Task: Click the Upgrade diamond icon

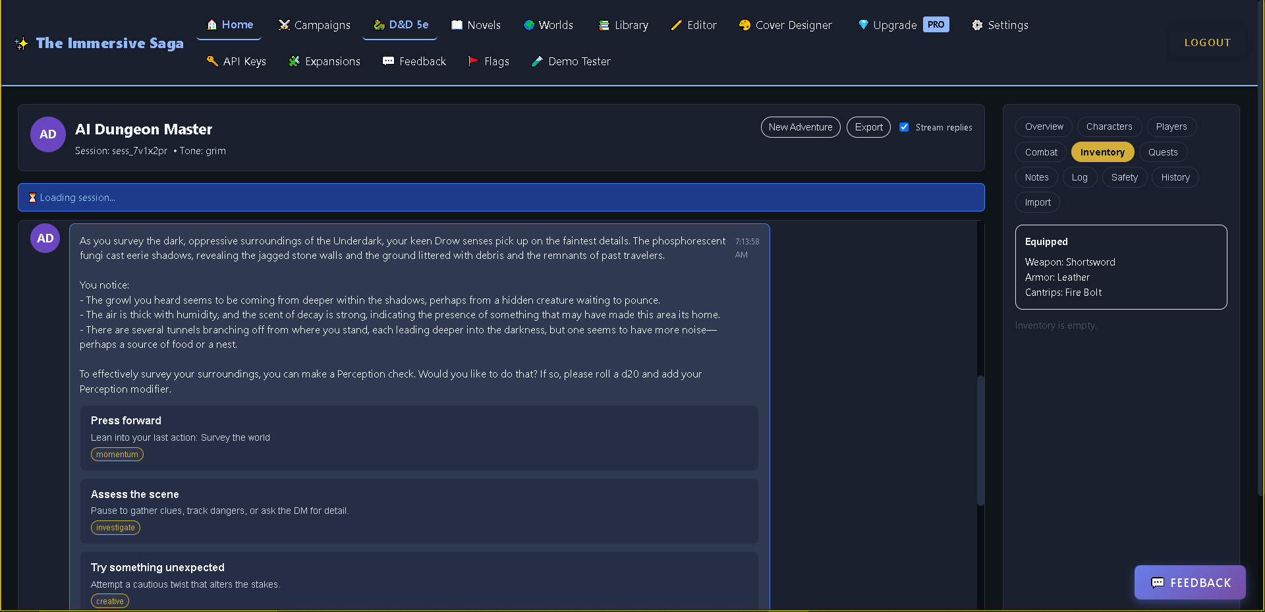Action: pos(863,25)
